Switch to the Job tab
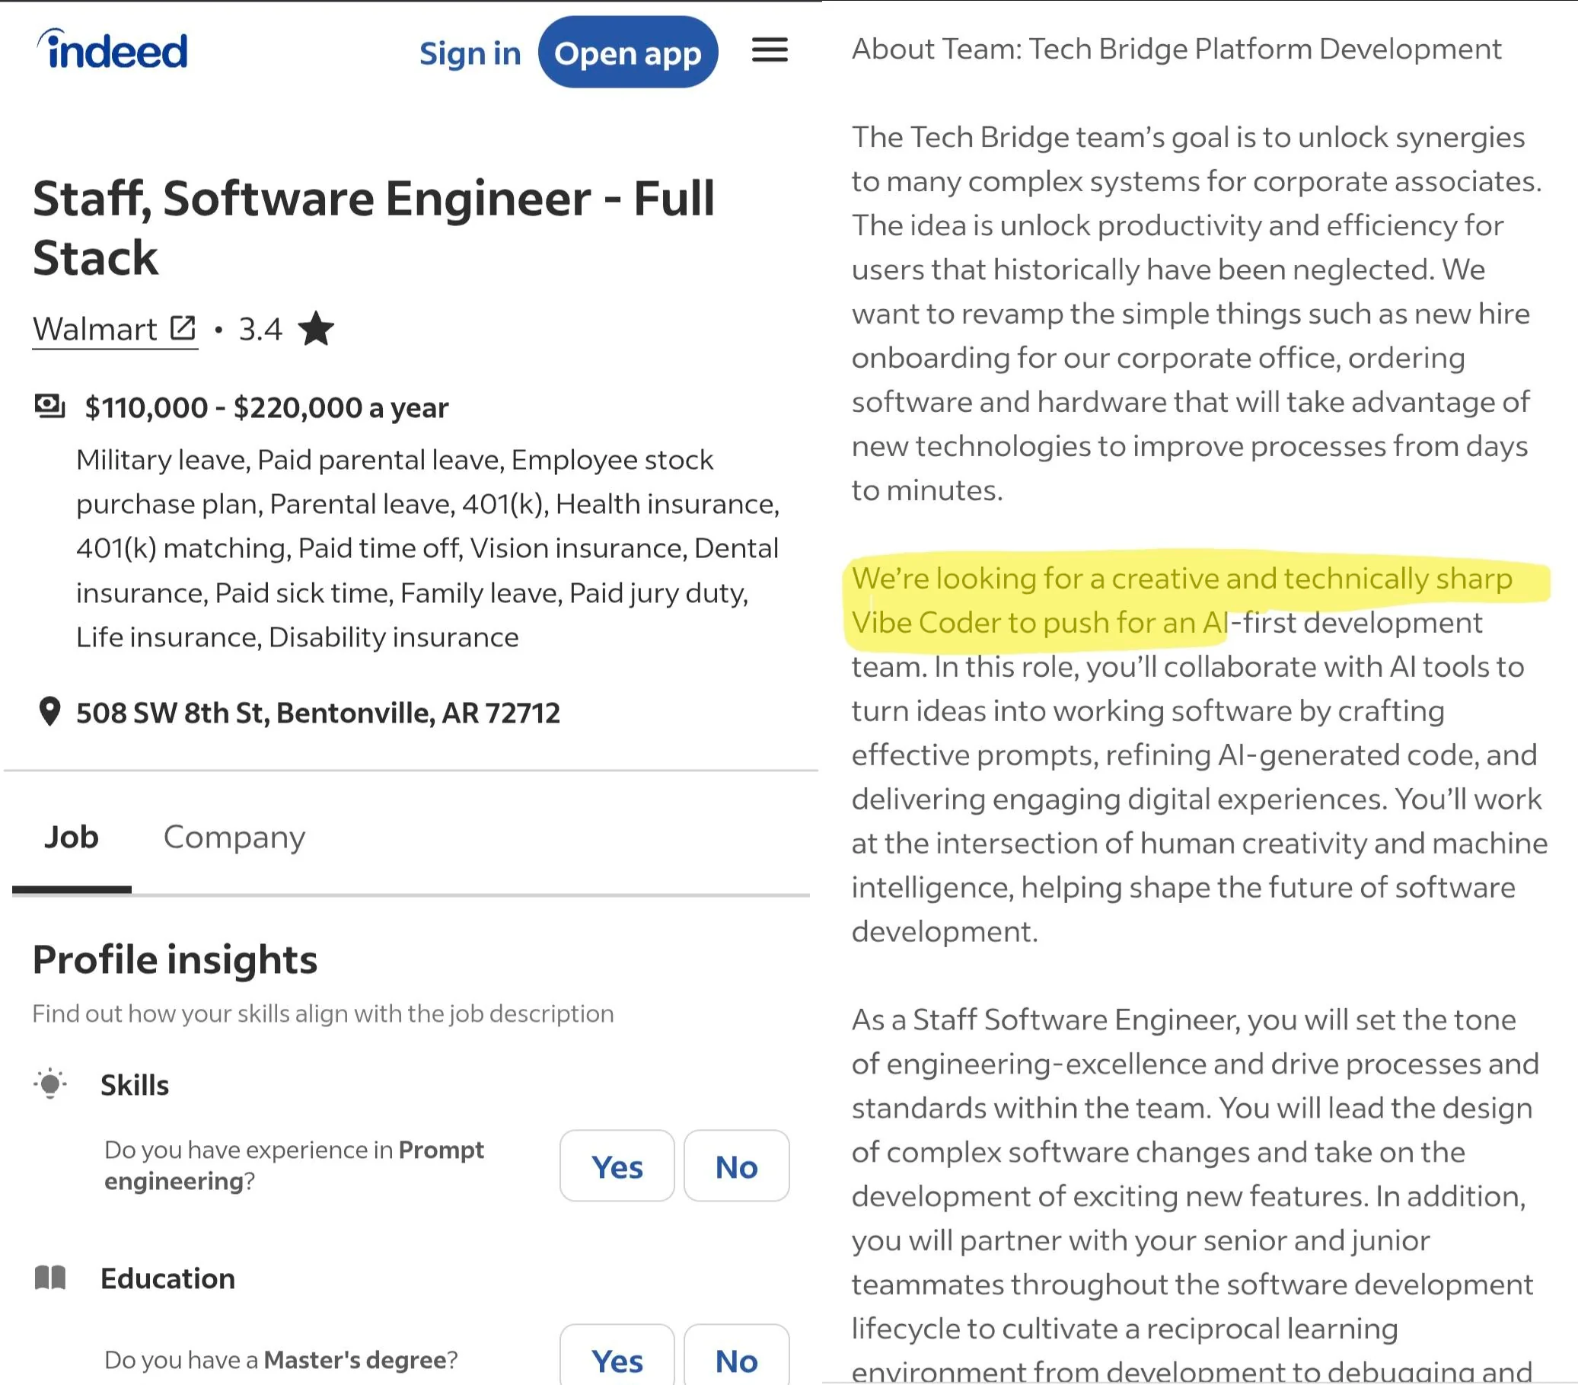This screenshot has width=1578, height=1385. point(72,838)
